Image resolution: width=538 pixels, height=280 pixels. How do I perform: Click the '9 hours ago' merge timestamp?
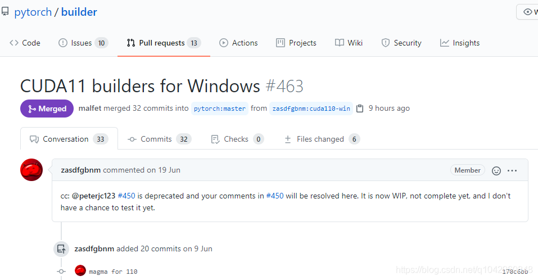(x=389, y=108)
